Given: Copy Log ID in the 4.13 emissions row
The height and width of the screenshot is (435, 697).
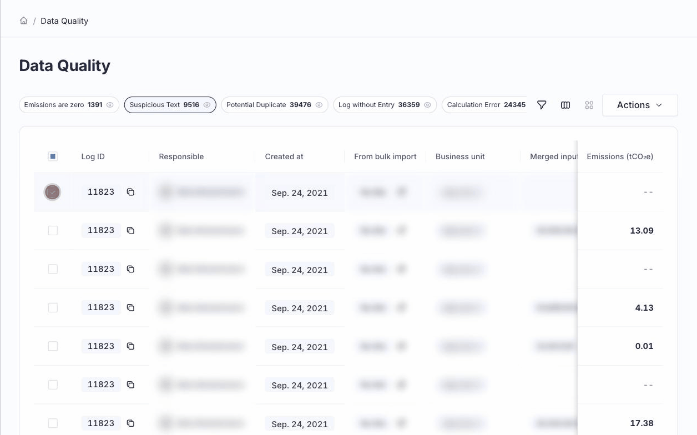Looking at the screenshot, I should click(x=130, y=307).
